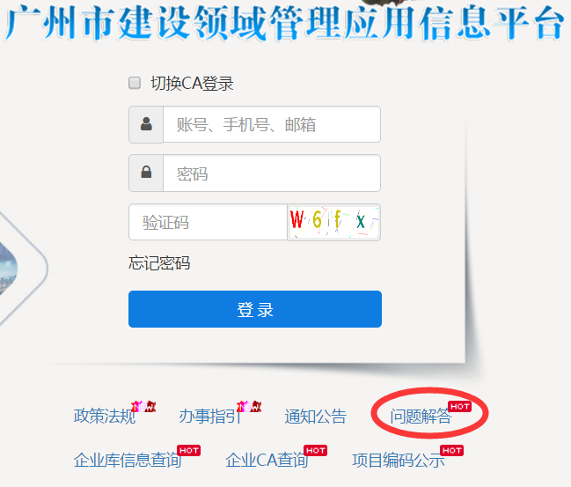Click the padlock icon beside password field
Screen dimensions: 571x487
146,172
